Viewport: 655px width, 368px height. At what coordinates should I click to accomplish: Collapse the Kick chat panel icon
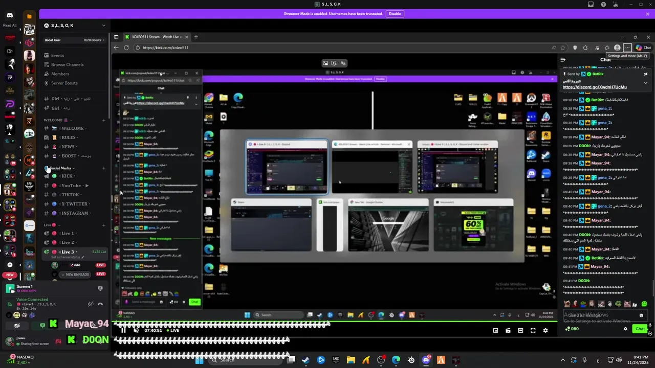click(563, 60)
